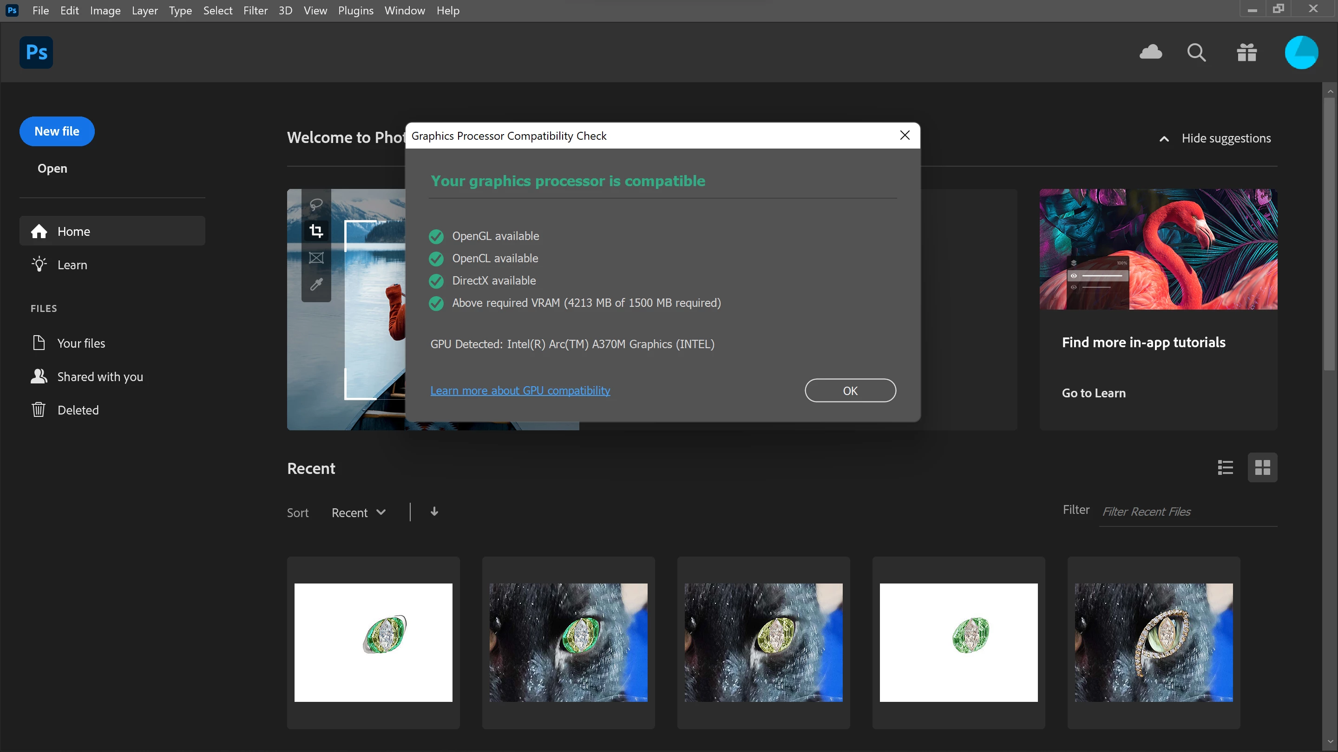The height and width of the screenshot is (752, 1338).
Task: Click the search magnifier icon
Action: (x=1196, y=52)
